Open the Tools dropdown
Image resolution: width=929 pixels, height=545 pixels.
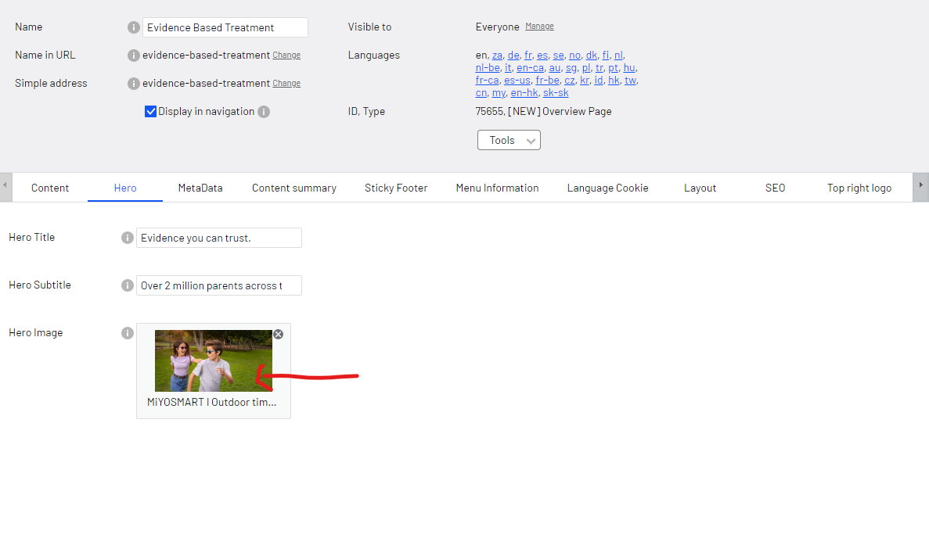pos(509,140)
